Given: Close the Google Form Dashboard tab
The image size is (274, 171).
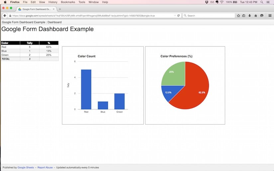Looking at the screenshot, I should point(54,9).
